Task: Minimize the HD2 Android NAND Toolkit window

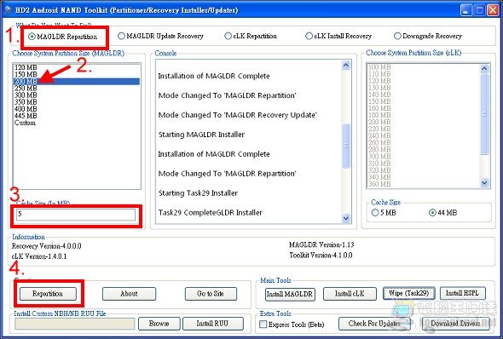Action: click(x=465, y=10)
